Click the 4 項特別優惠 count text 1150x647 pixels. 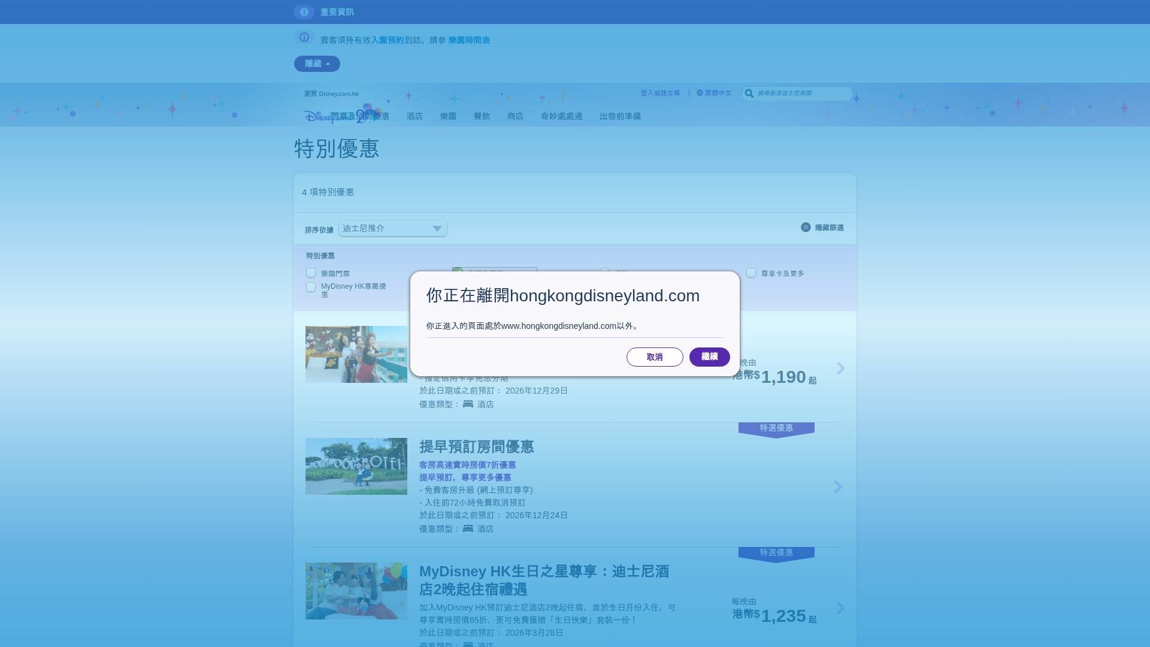(328, 192)
